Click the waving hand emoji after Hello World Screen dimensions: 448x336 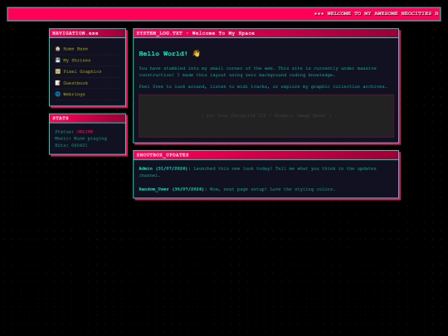pyautogui.click(x=197, y=53)
